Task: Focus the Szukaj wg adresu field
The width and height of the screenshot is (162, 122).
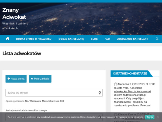Action: tap(54, 93)
